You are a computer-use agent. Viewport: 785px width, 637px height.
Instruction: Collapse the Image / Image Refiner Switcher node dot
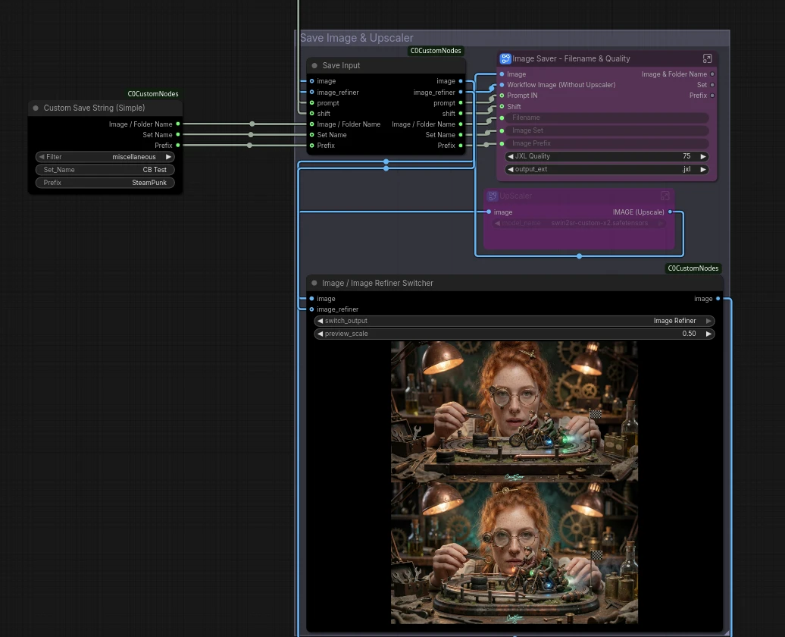click(314, 283)
